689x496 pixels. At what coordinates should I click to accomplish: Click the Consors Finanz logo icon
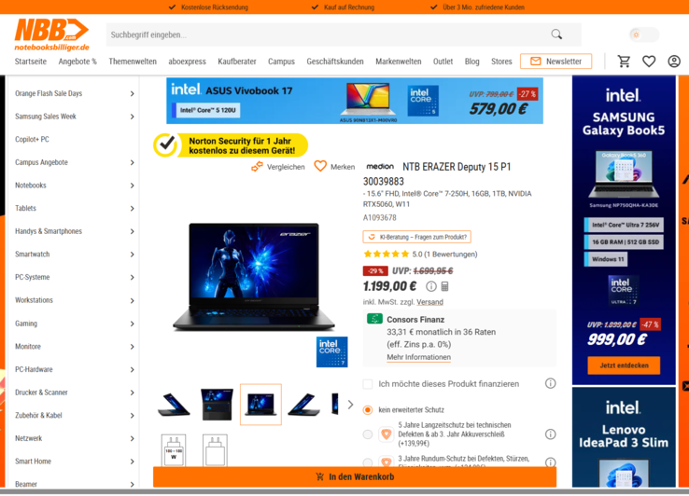pos(374,319)
